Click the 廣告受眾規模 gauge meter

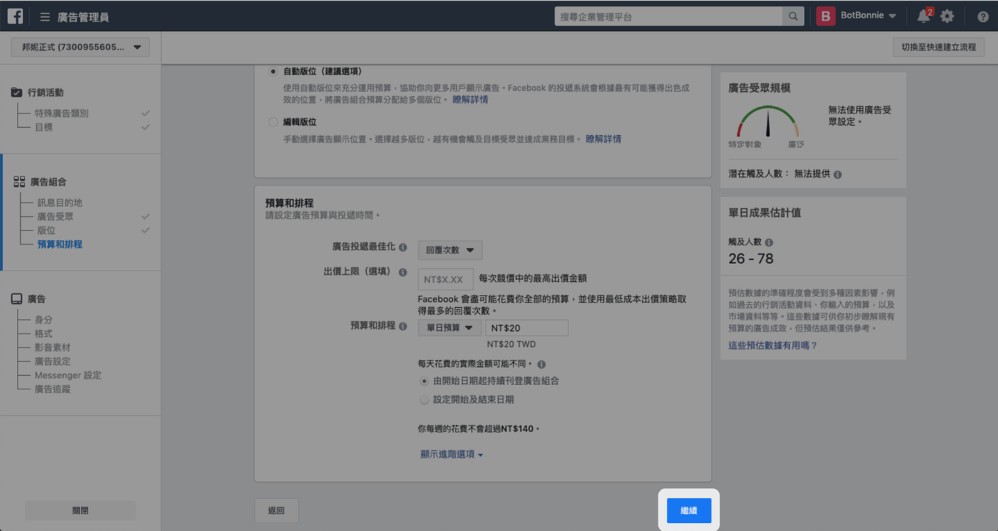(768, 122)
